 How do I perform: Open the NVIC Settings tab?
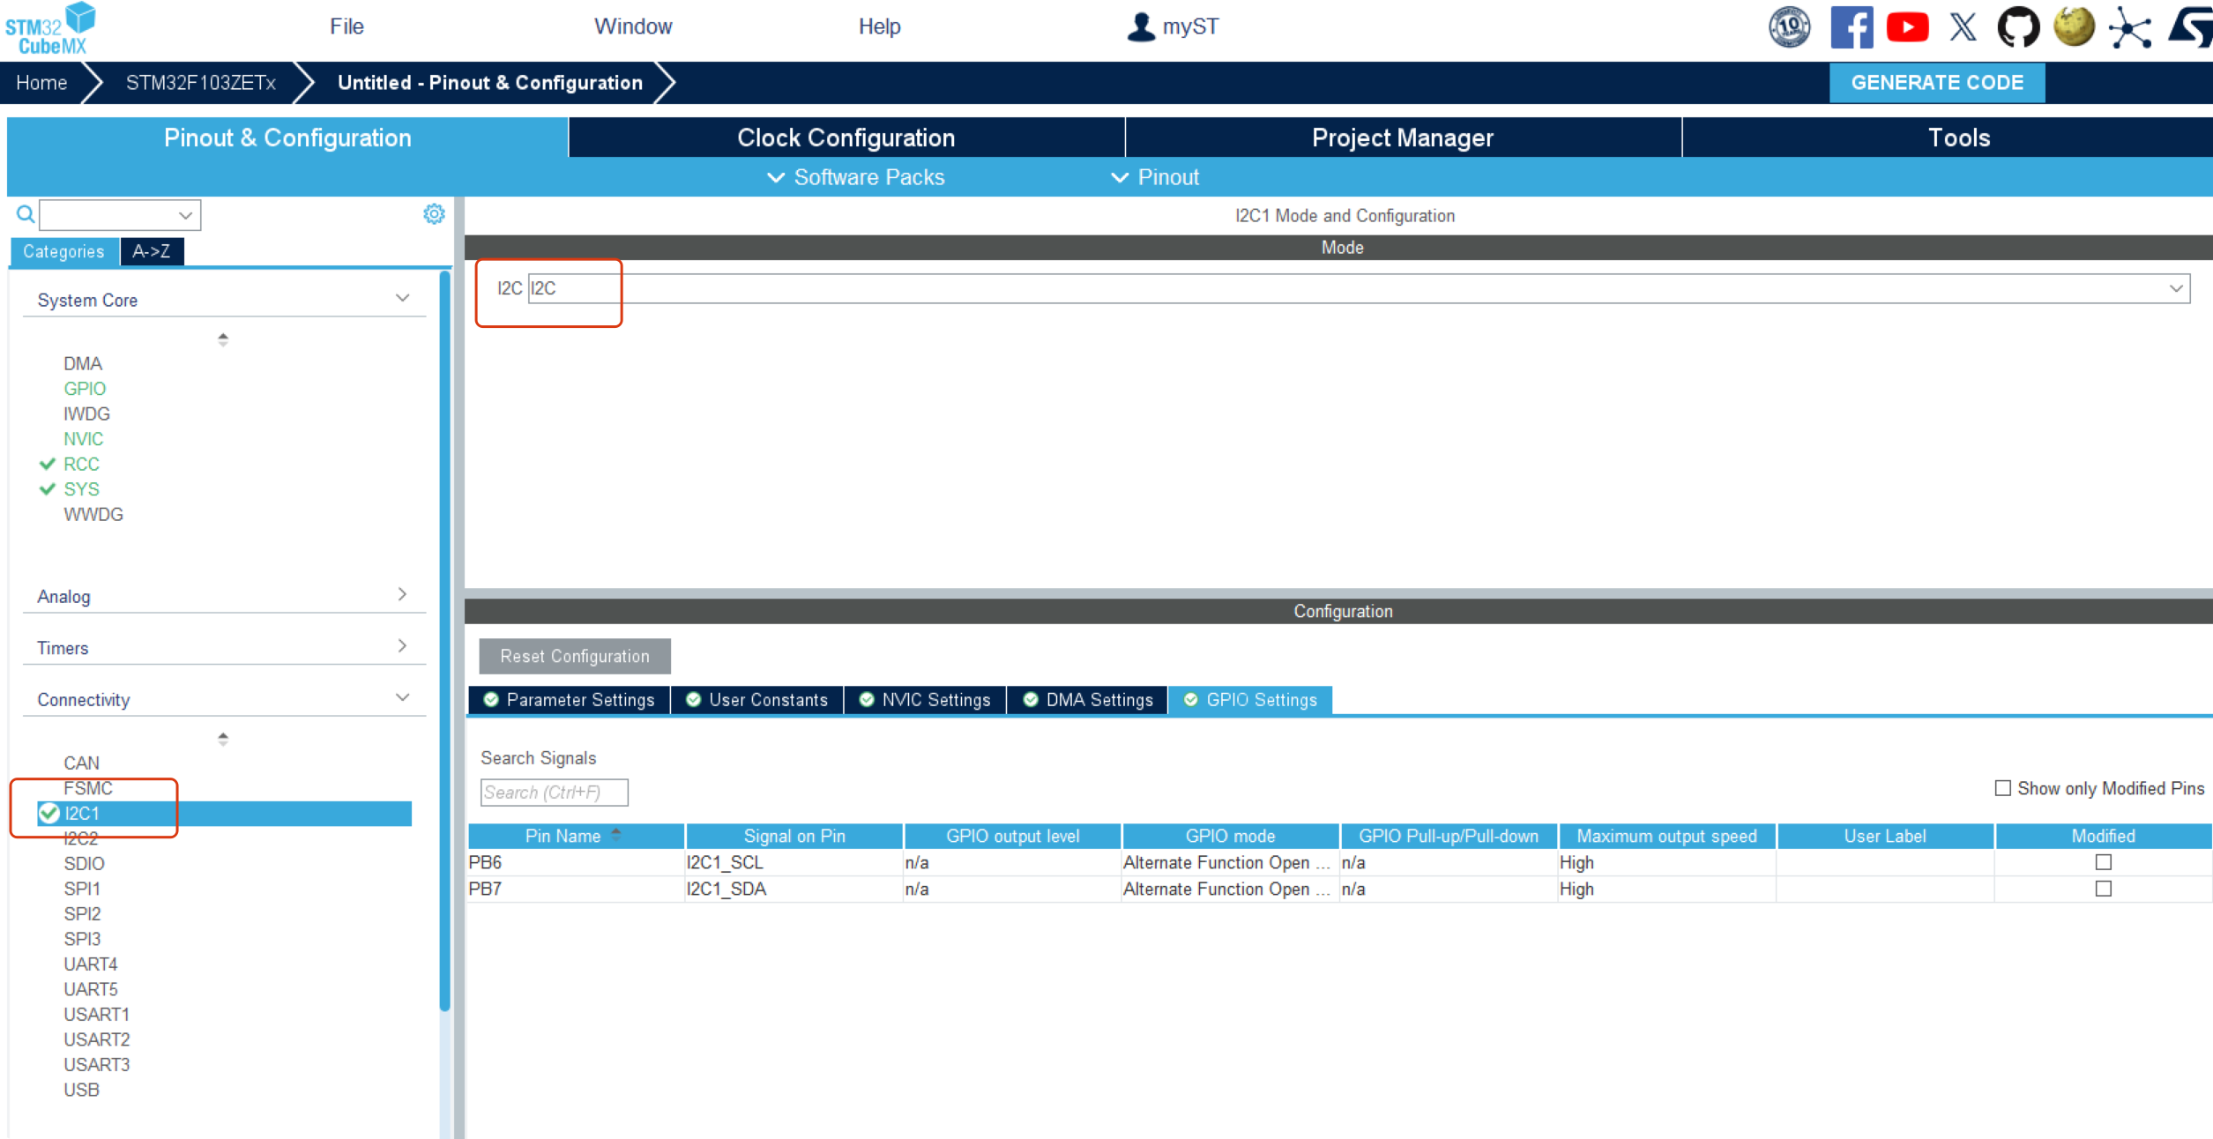click(x=925, y=700)
